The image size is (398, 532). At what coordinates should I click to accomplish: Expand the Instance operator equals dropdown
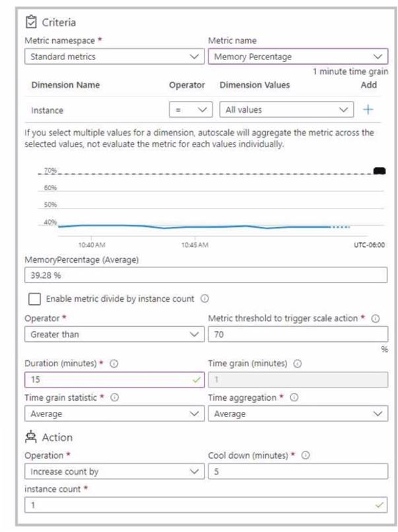[x=191, y=110]
